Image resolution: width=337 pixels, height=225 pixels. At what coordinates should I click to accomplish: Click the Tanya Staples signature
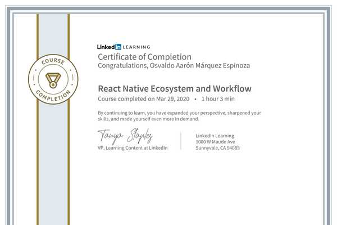125,136
